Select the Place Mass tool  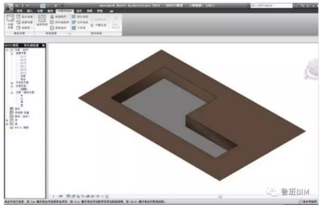coord(25,22)
